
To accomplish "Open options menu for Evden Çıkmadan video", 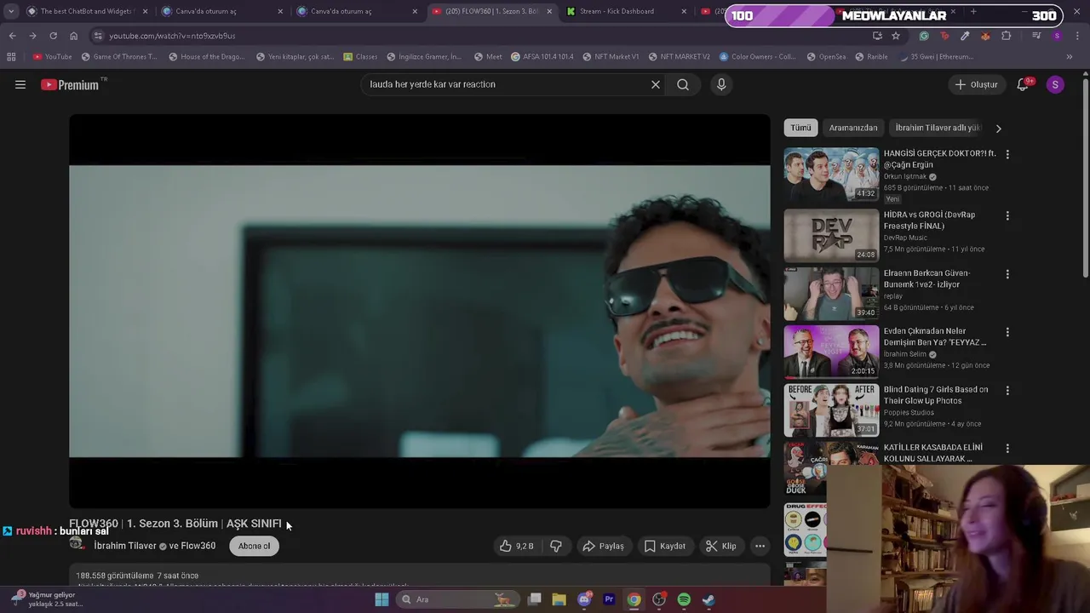I will tap(1007, 332).
